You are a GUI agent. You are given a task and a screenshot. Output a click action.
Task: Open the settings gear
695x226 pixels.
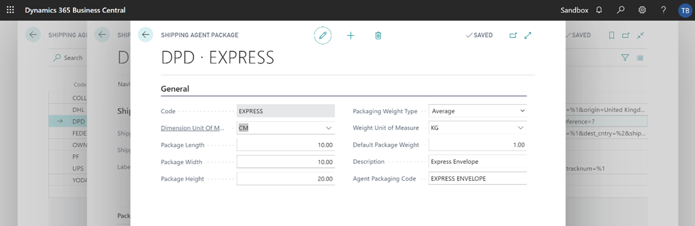pyautogui.click(x=642, y=10)
